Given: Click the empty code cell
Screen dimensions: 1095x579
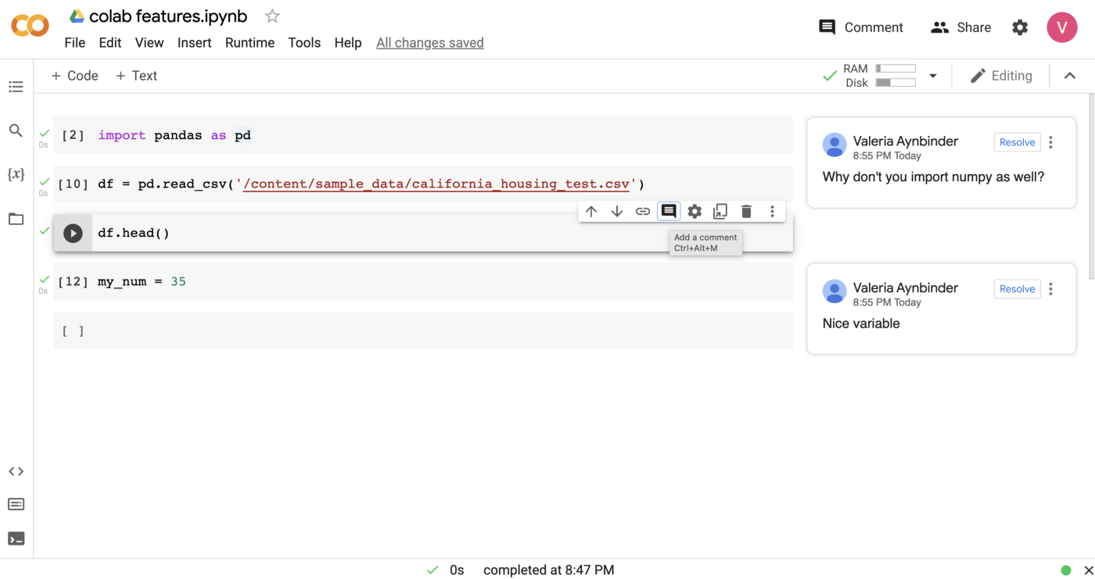Looking at the screenshot, I should (x=423, y=331).
